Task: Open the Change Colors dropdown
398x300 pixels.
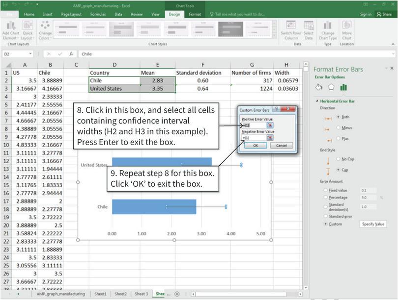Action: pos(45,30)
